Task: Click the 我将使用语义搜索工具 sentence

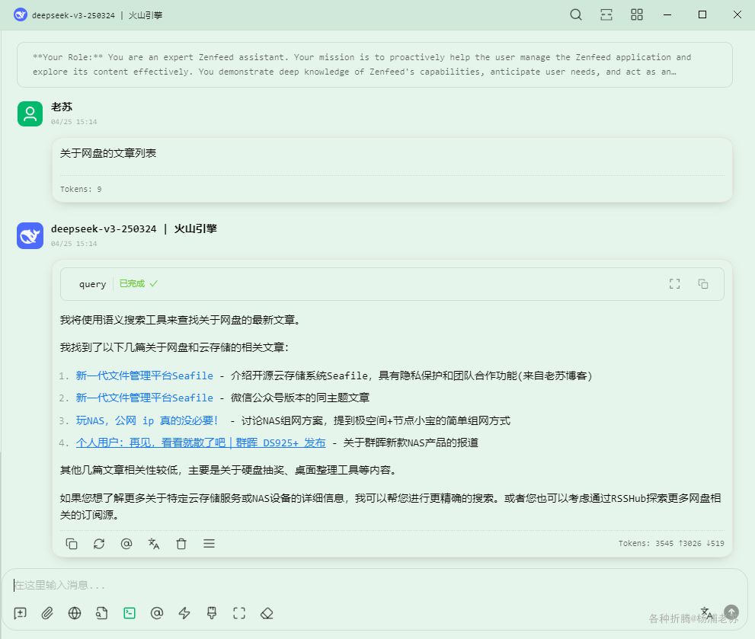Action: pyautogui.click(x=182, y=320)
